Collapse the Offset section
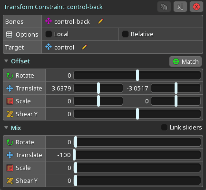Image resolution: width=206 pixels, height=190 pixels. point(6,61)
